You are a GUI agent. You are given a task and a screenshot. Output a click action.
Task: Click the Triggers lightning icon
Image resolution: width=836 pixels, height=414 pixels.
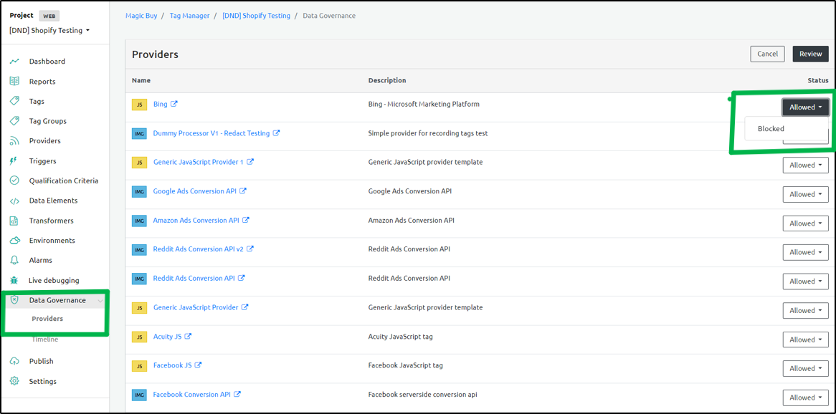coord(14,161)
